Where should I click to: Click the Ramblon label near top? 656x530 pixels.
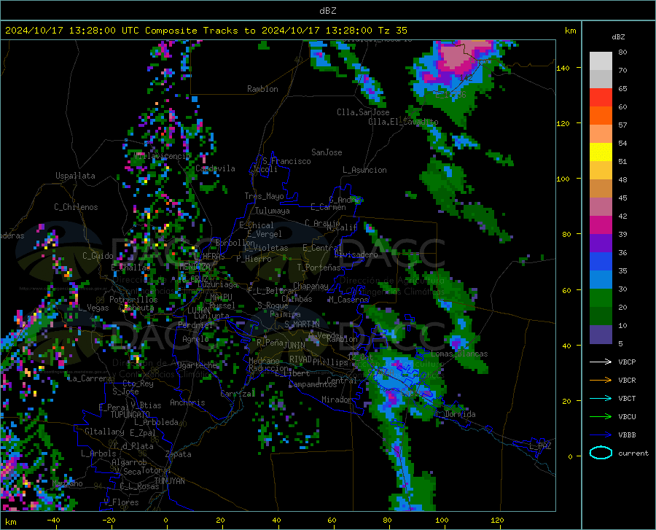(262, 89)
